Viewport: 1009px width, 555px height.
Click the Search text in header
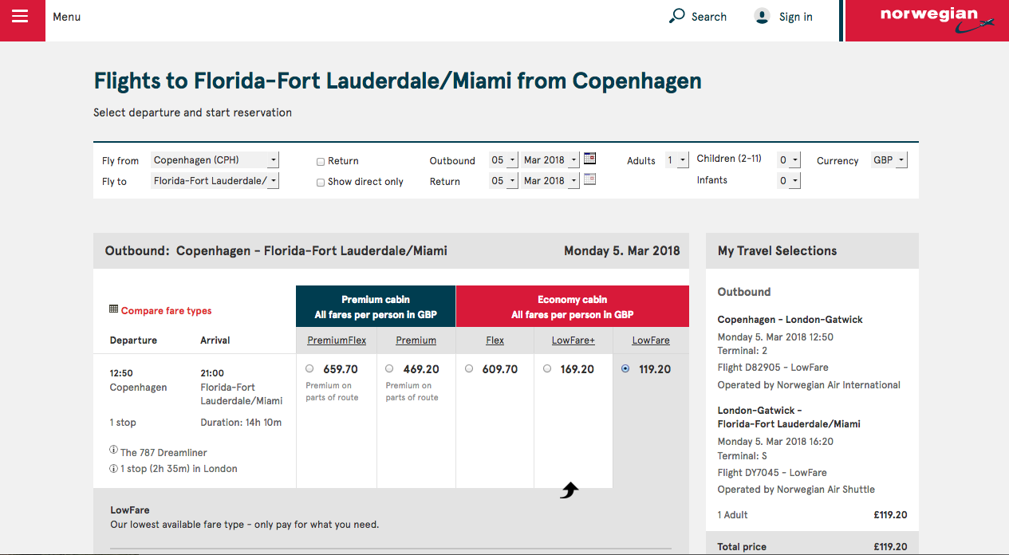click(709, 17)
